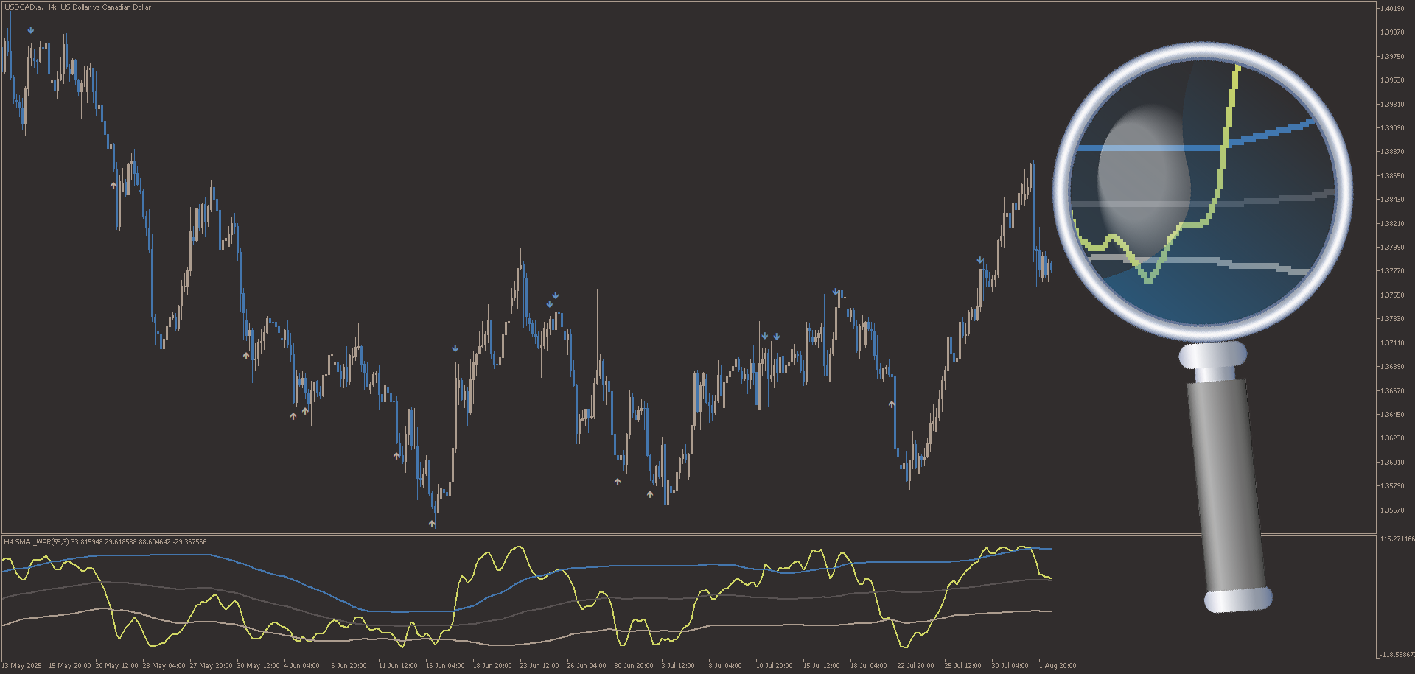The image size is (1415, 674).
Task: Select the 27 May 20:00 time label
Action: coord(212,666)
